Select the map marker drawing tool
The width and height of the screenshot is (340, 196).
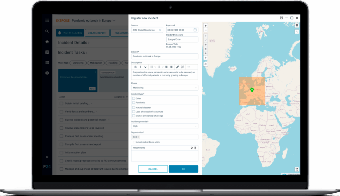coord(206,57)
